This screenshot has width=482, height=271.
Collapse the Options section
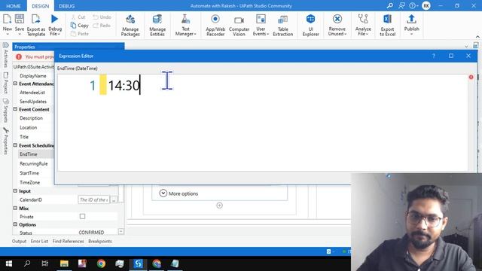click(15, 224)
